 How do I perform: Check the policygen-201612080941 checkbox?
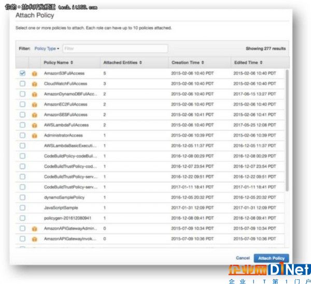tap(23, 218)
